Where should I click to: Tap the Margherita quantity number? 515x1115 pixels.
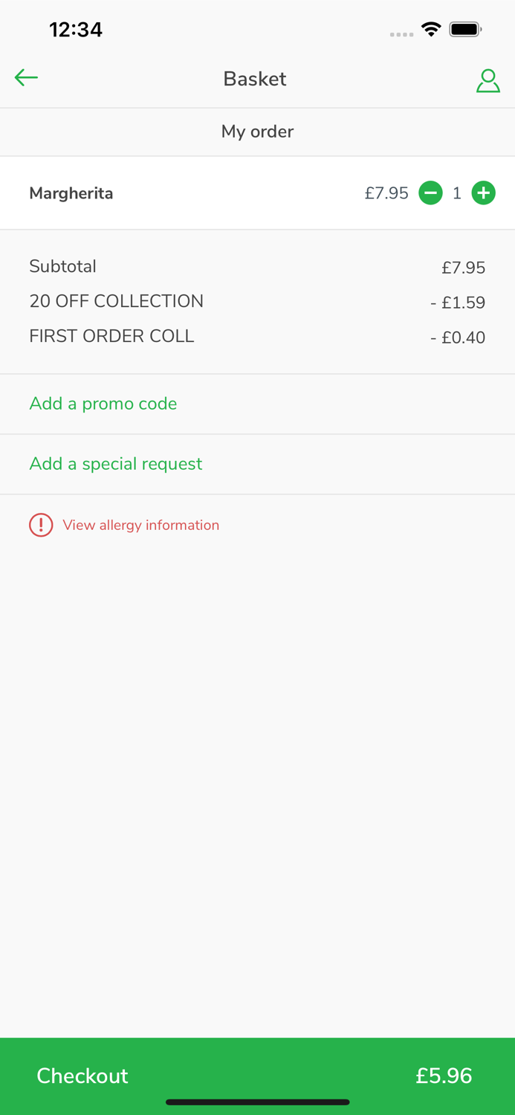[457, 193]
